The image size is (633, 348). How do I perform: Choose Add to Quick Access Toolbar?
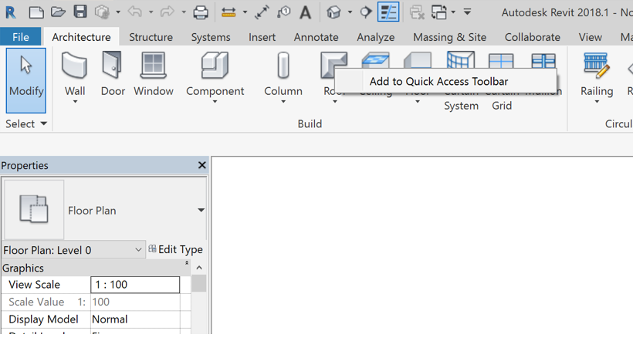point(438,81)
